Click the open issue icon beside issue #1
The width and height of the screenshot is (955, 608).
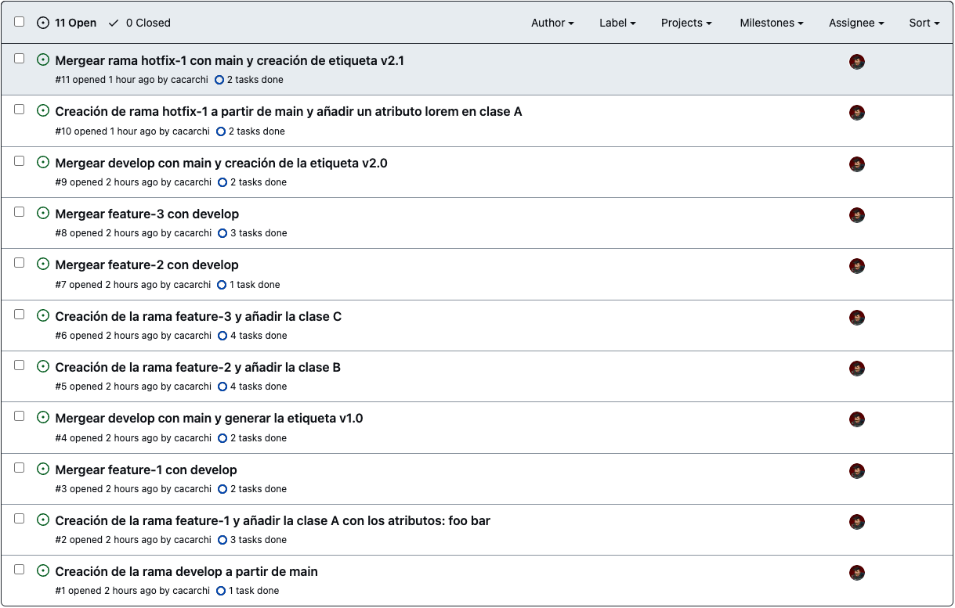point(43,570)
